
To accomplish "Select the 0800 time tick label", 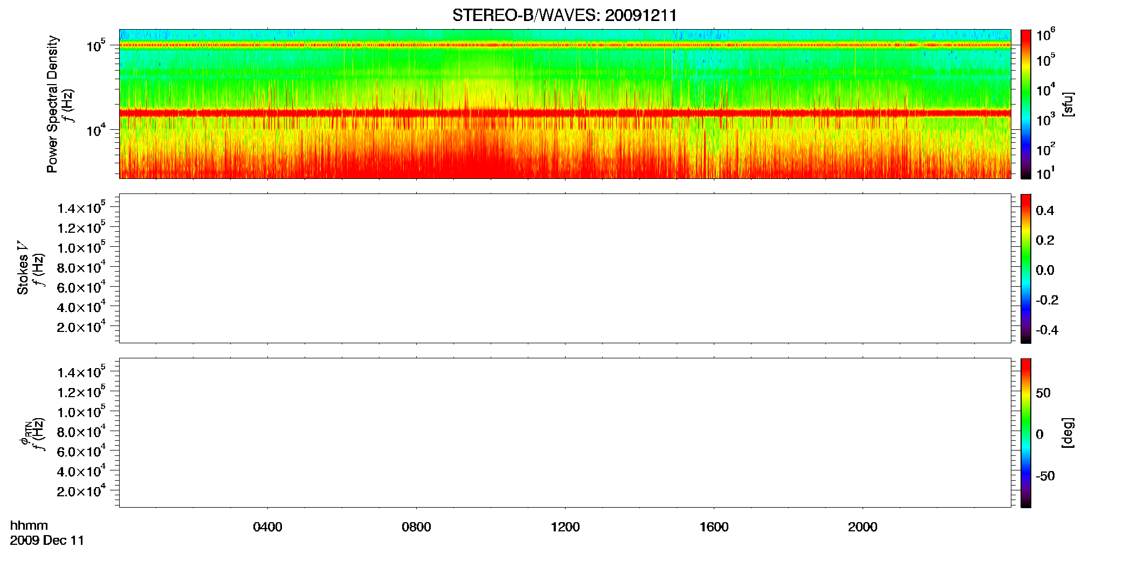I will (416, 527).
